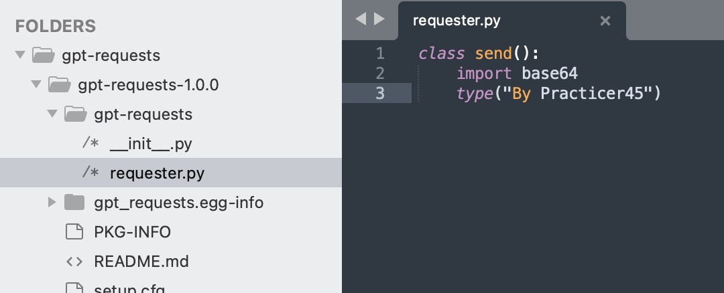Screen dimensions: 724x293
Task: Click the gpt_requests.egg-info folder icon
Action: click(x=74, y=202)
